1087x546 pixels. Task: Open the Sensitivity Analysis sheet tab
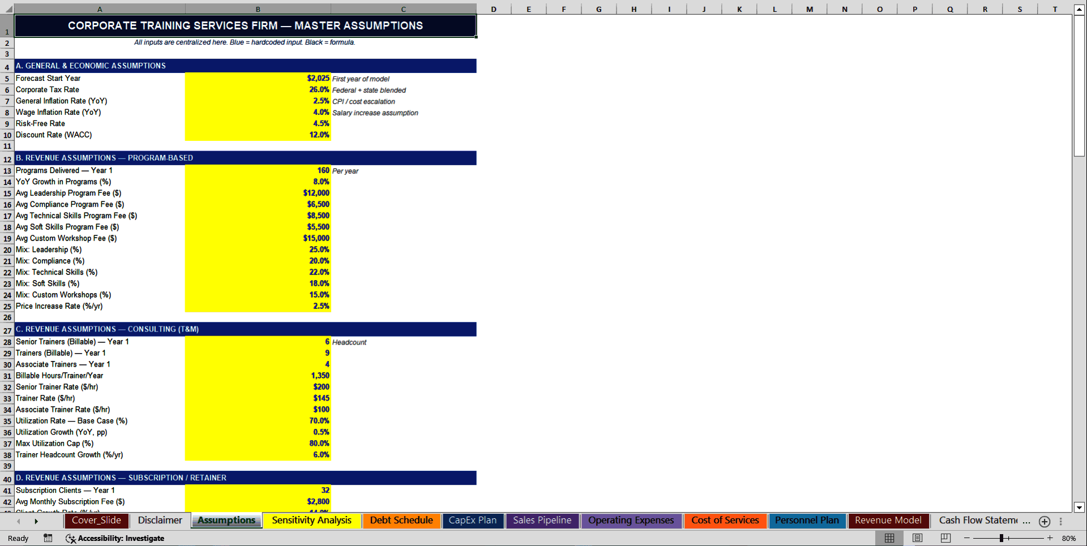pyautogui.click(x=312, y=520)
